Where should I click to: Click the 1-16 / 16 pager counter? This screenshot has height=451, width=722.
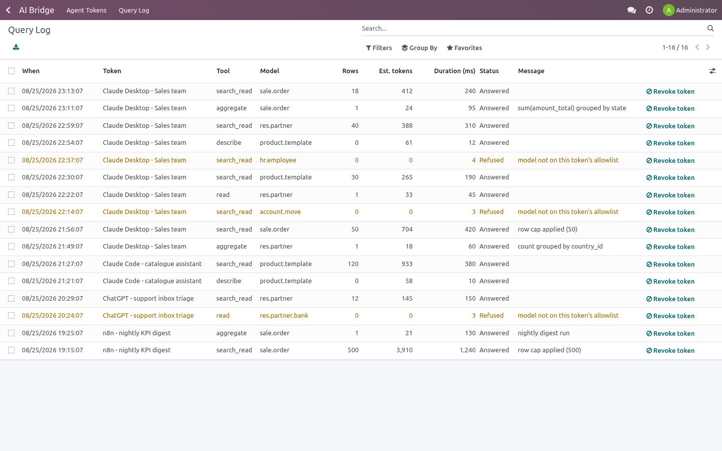(x=675, y=48)
